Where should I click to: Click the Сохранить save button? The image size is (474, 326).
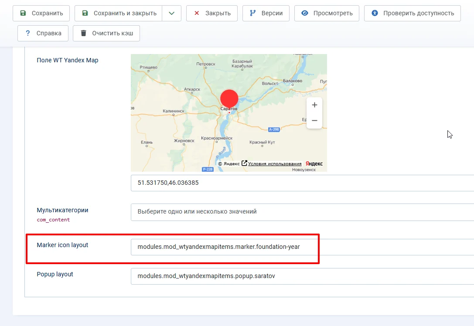41,14
